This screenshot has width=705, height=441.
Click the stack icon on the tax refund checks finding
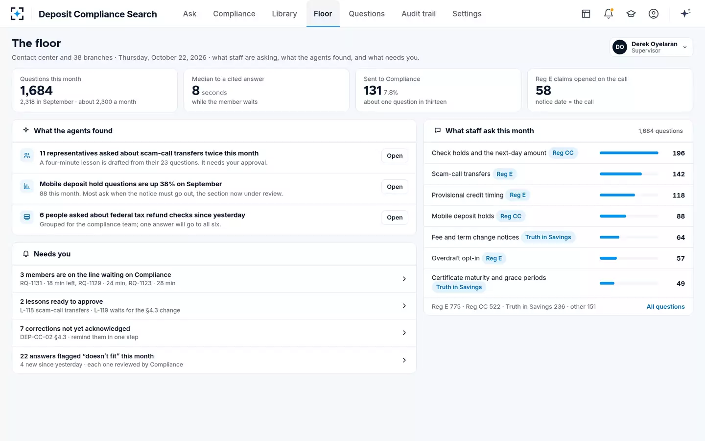click(27, 217)
